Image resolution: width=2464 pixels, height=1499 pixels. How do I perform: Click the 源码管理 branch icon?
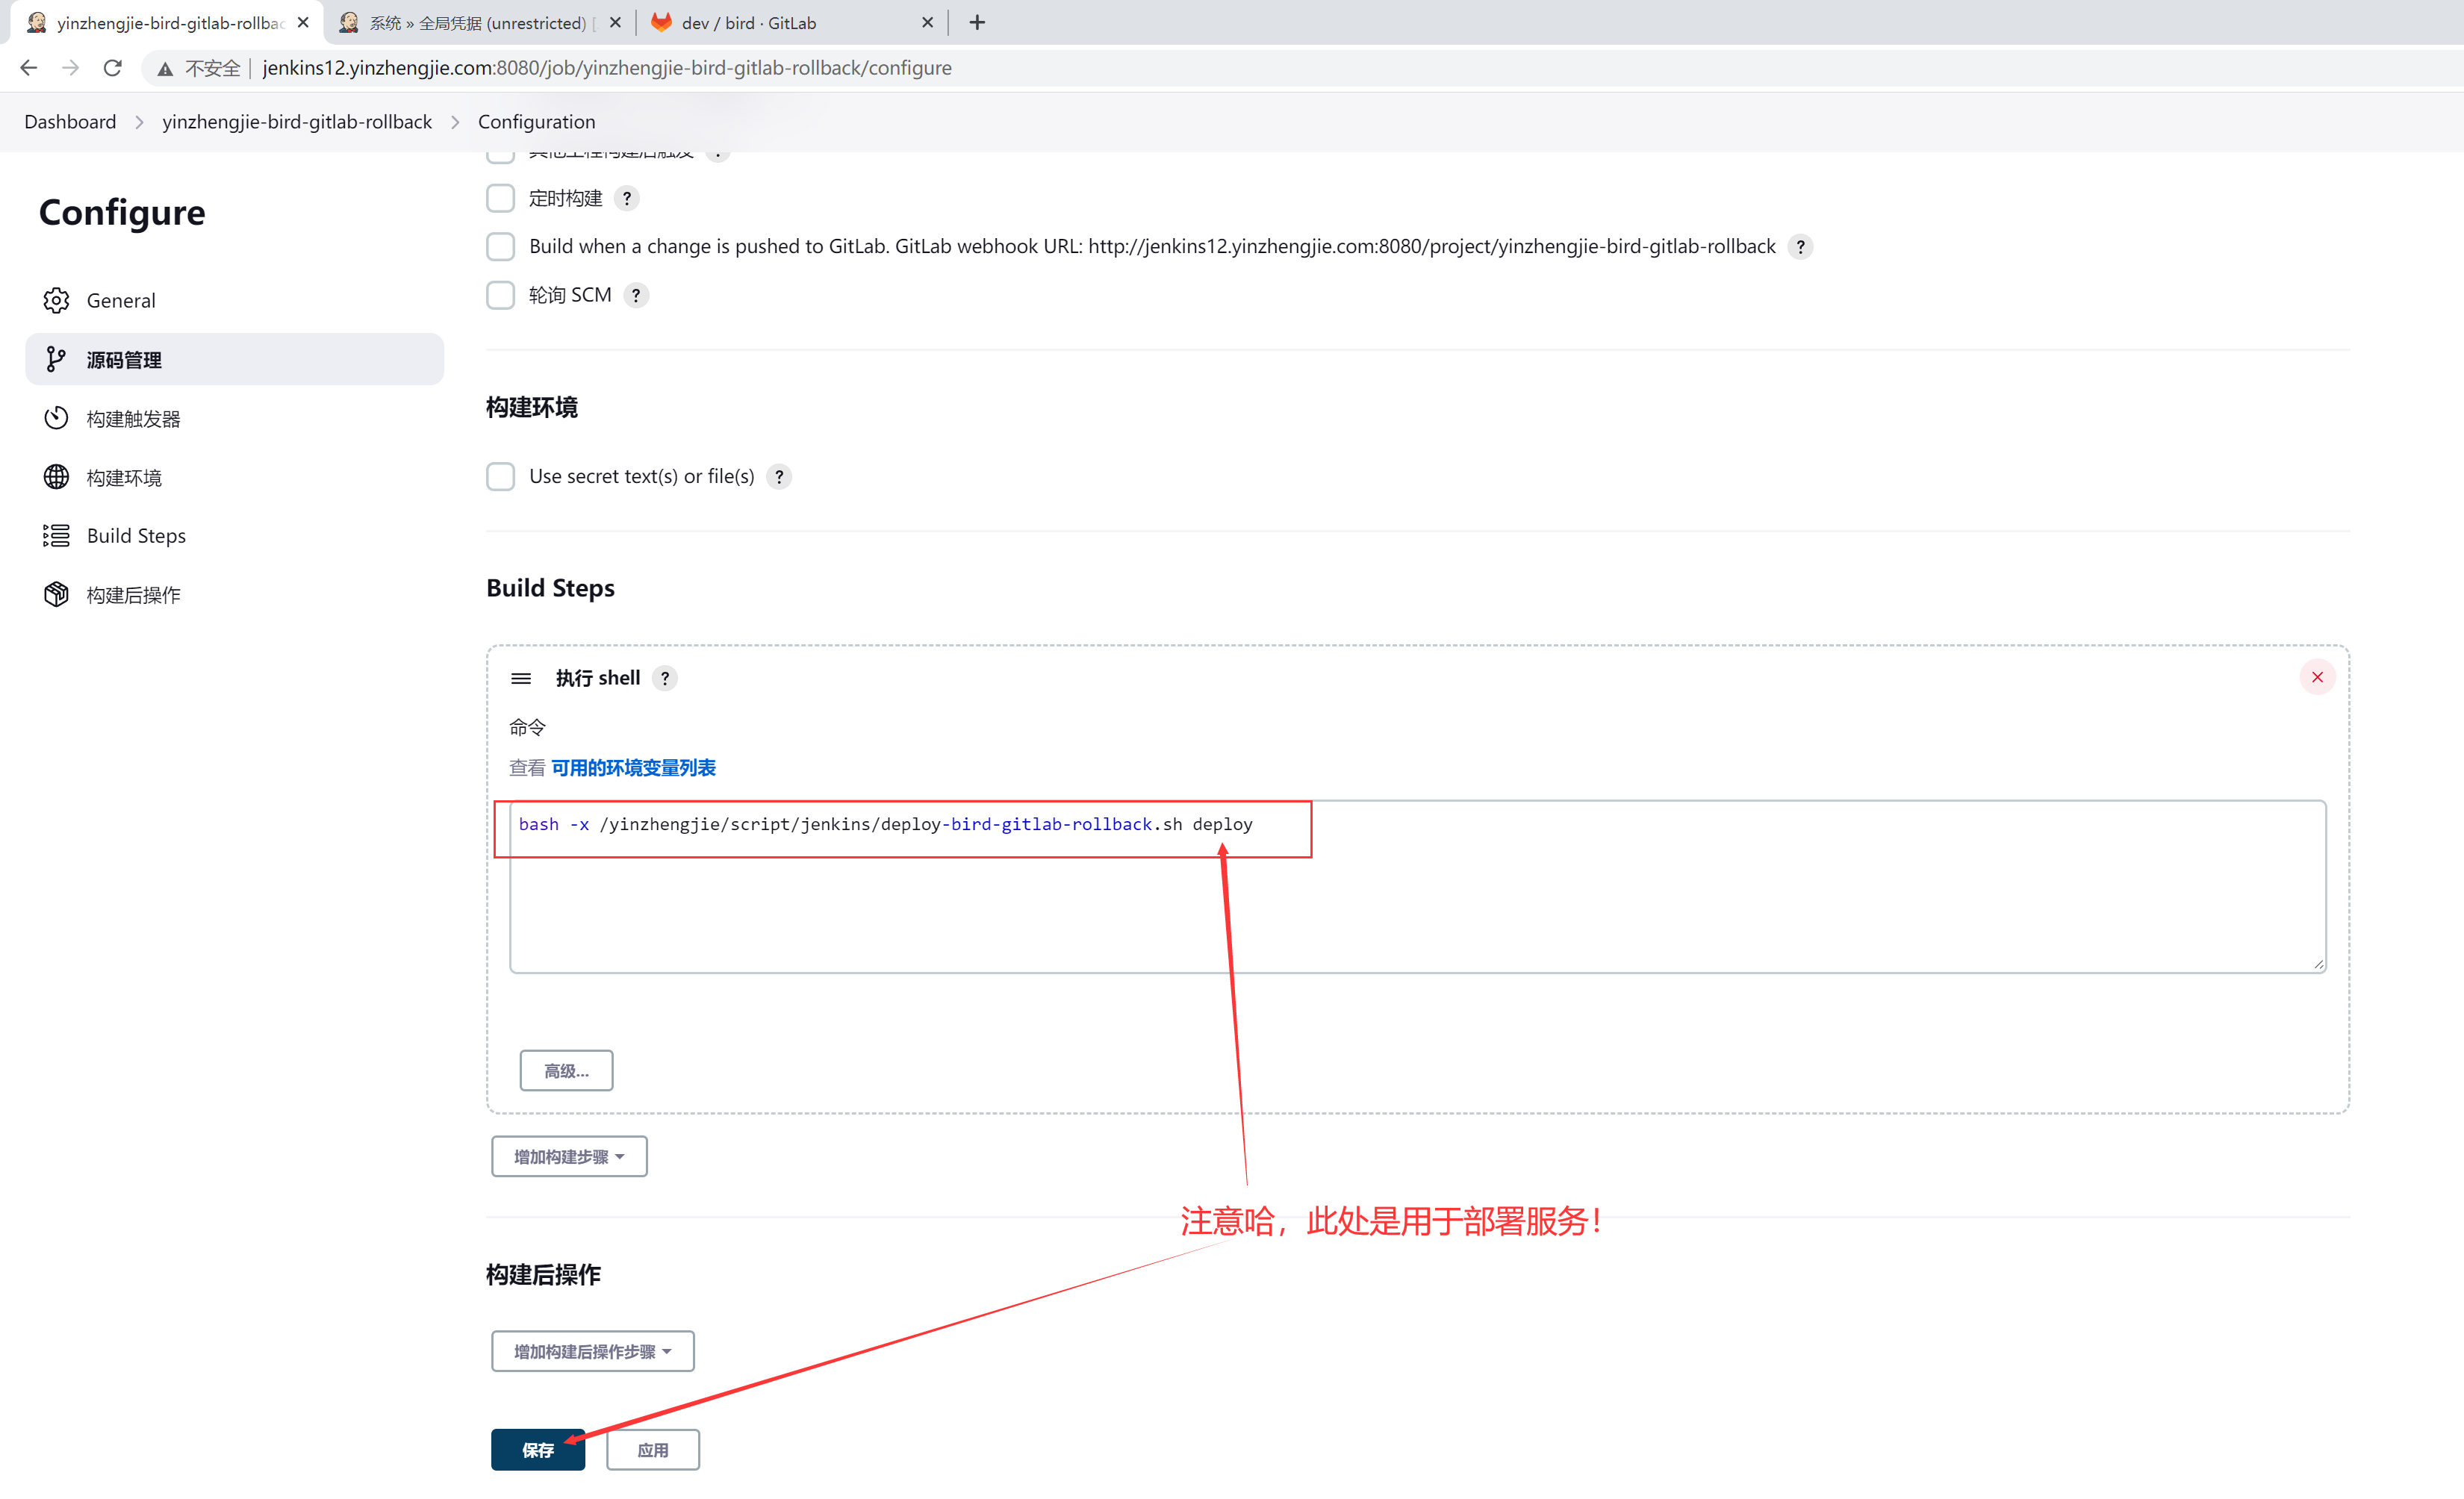(56, 360)
